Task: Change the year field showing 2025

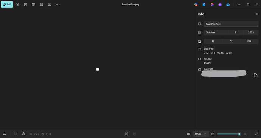Action: pyautogui.click(x=251, y=33)
